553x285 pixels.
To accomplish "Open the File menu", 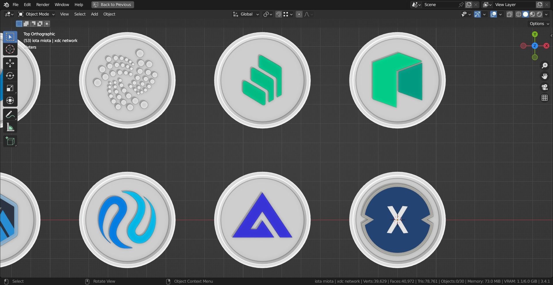I will point(16,5).
